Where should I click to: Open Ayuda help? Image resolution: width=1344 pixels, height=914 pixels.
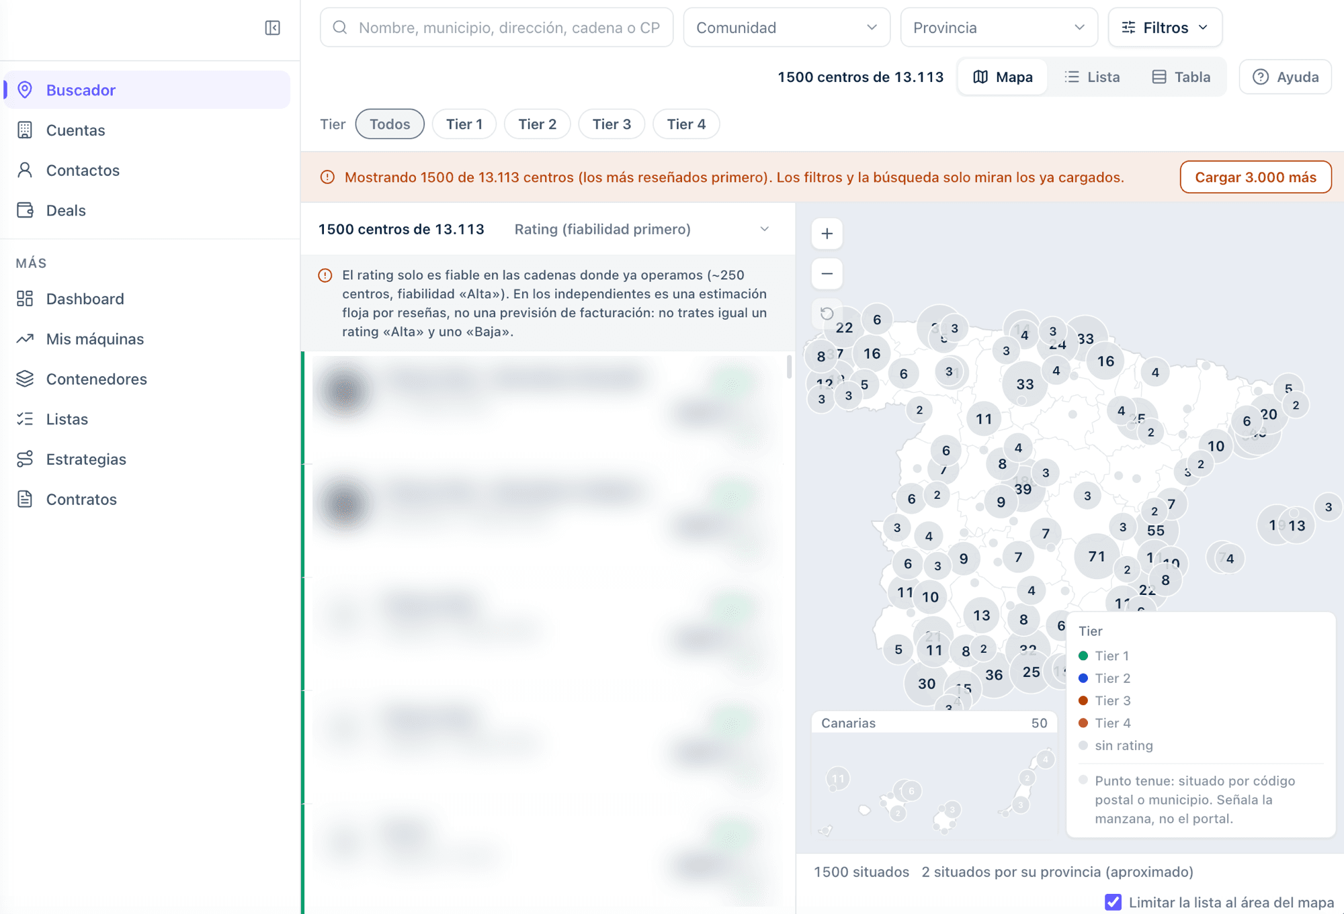[1286, 77]
